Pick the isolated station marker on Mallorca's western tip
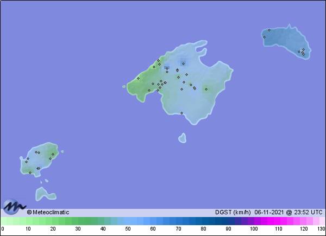326x236 pixels. [x=138, y=79]
